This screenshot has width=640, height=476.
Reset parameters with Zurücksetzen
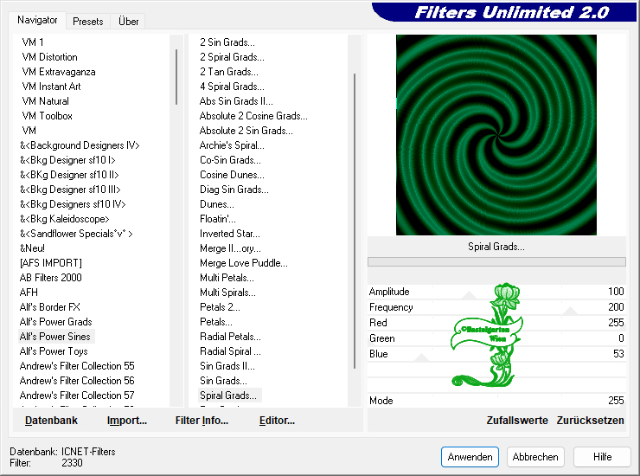click(590, 420)
